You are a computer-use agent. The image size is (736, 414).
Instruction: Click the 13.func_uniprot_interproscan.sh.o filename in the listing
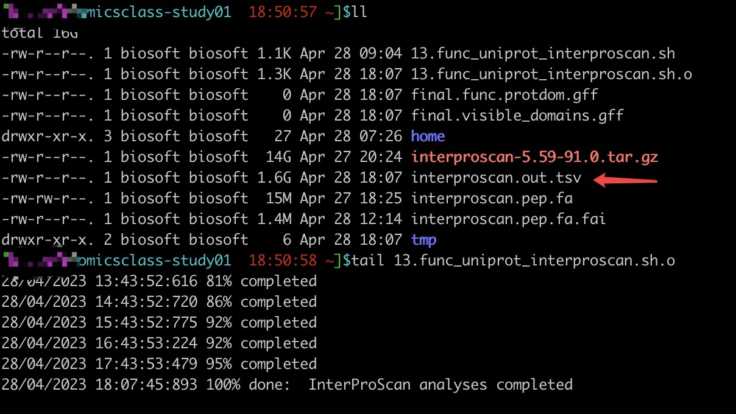coord(551,74)
